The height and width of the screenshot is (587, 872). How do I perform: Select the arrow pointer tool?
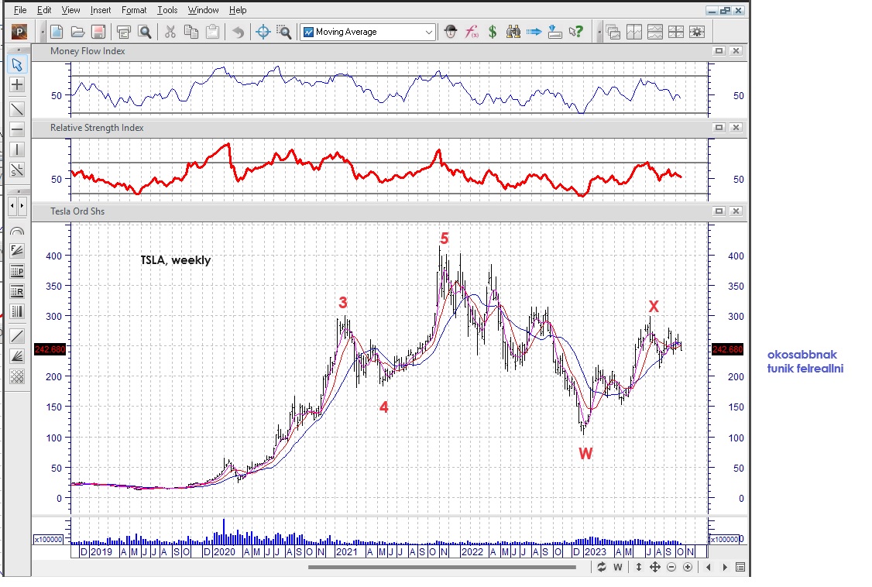[x=17, y=64]
